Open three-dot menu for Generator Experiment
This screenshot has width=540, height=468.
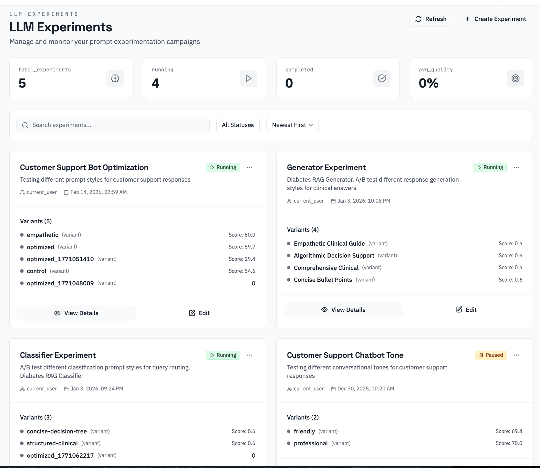coord(516,167)
